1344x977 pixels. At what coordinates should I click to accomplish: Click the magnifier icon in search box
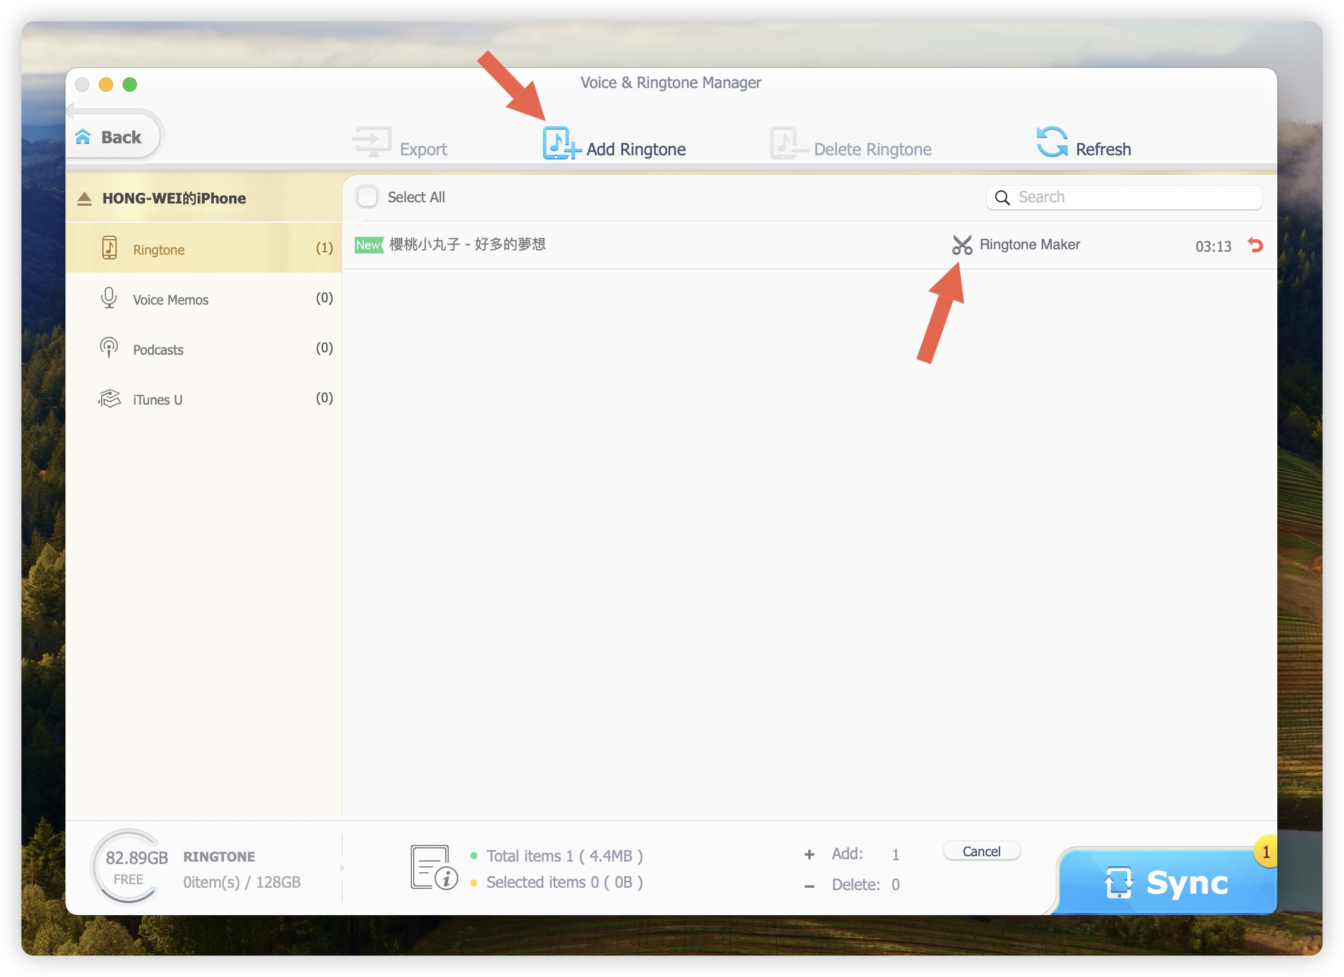[1002, 198]
